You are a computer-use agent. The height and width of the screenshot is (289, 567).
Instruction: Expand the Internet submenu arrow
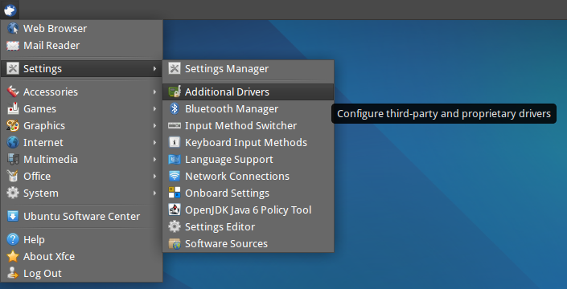tap(154, 143)
